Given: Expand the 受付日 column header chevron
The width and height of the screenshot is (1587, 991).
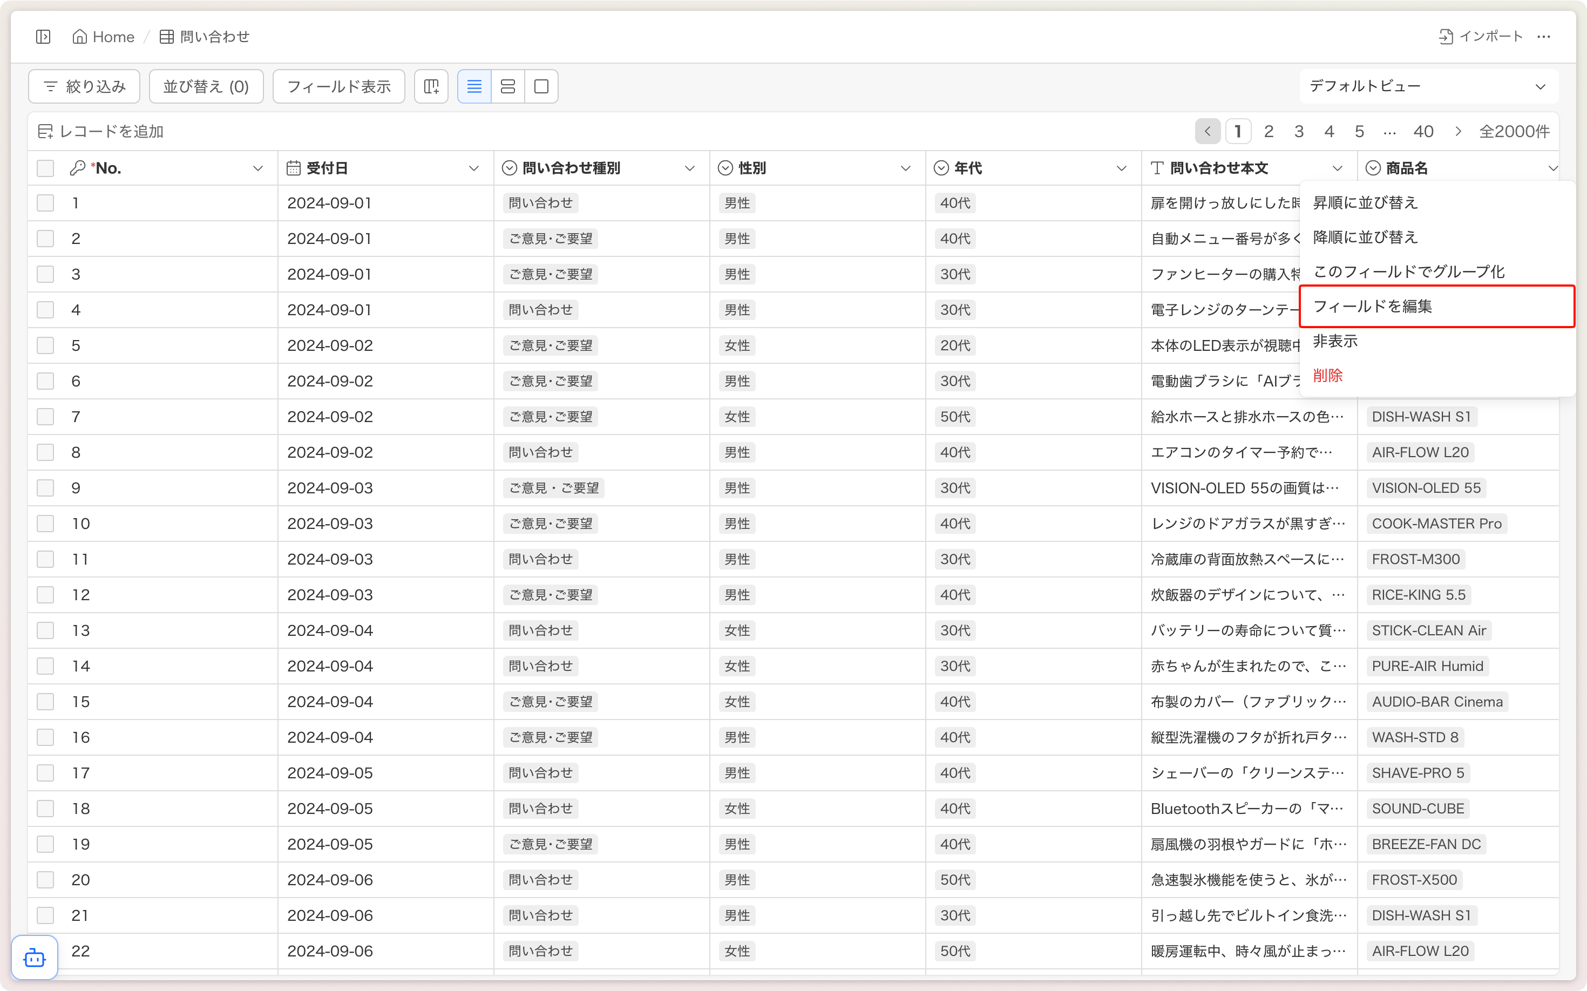Looking at the screenshot, I should pos(473,168).
